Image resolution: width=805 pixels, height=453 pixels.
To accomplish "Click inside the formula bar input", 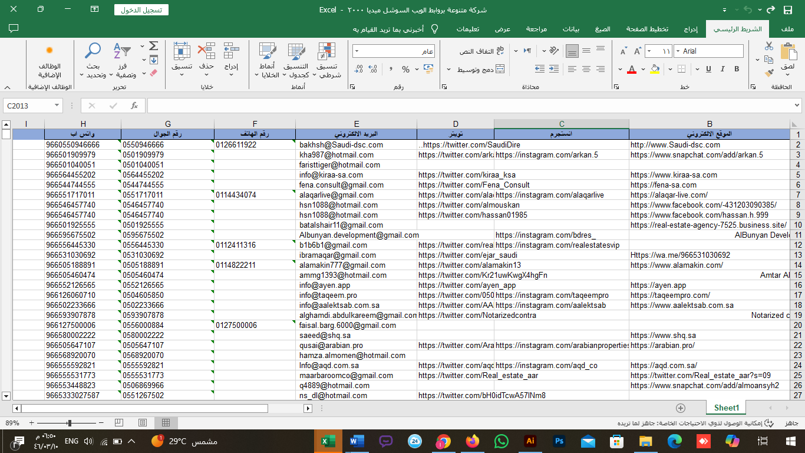I will [471, 106].
